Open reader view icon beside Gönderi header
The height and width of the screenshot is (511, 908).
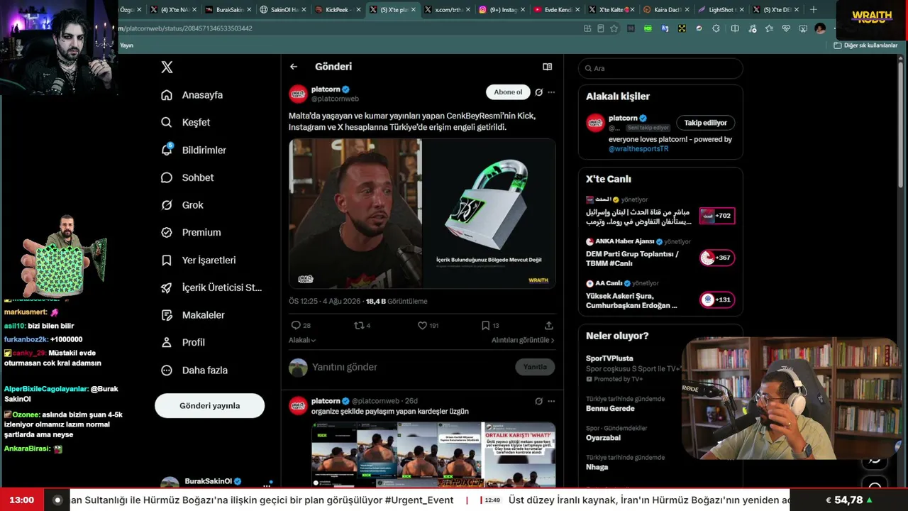click(547, 67)
